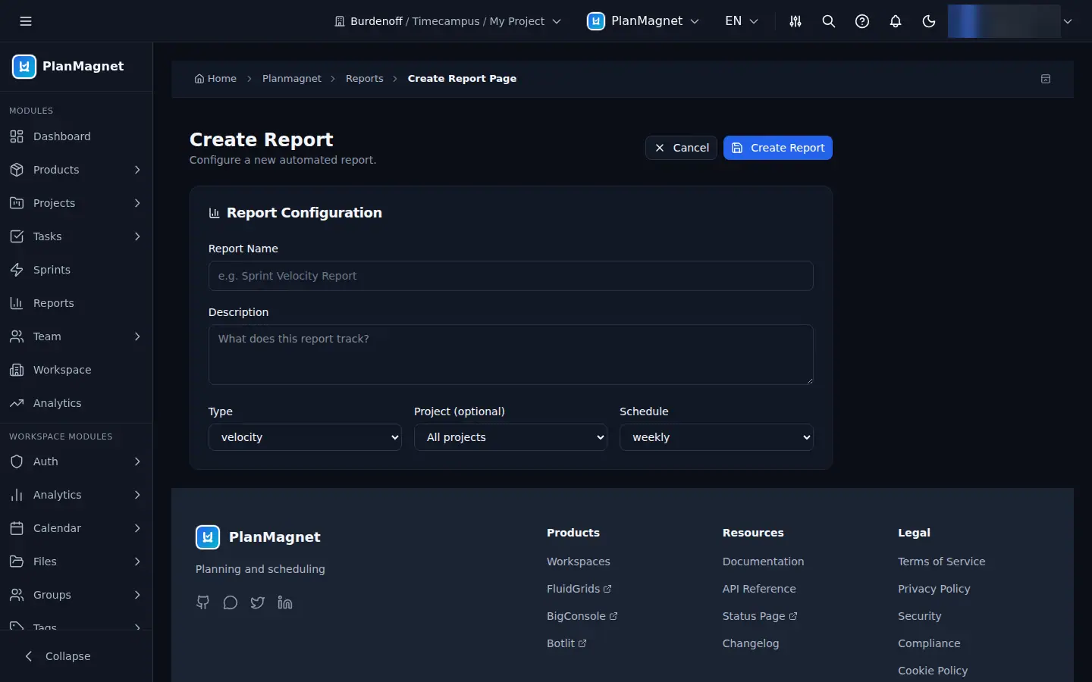Open the Reports breadcrumb link
The width and height of the screenshot is (1092, 682).
365,79
